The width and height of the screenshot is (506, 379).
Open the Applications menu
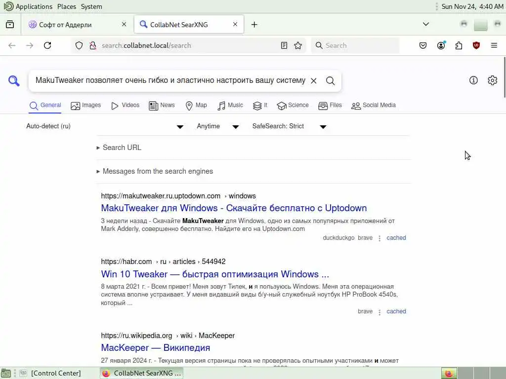(28, 6)
